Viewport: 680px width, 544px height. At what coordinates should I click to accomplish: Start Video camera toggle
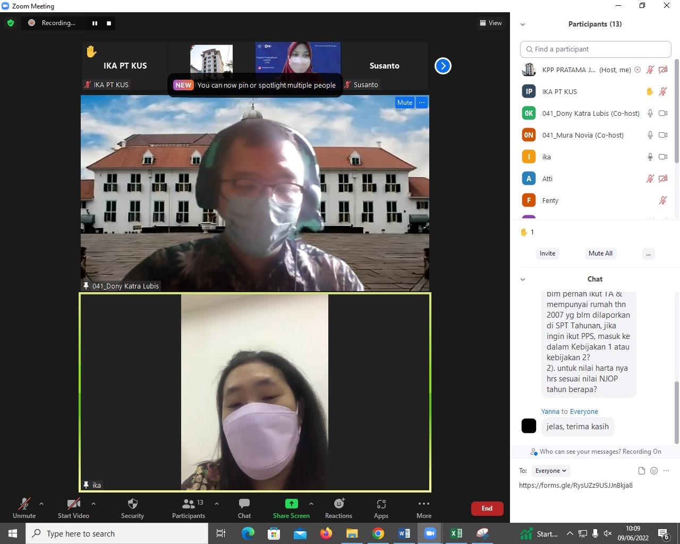pyautogui.click(x=73, y=504)
